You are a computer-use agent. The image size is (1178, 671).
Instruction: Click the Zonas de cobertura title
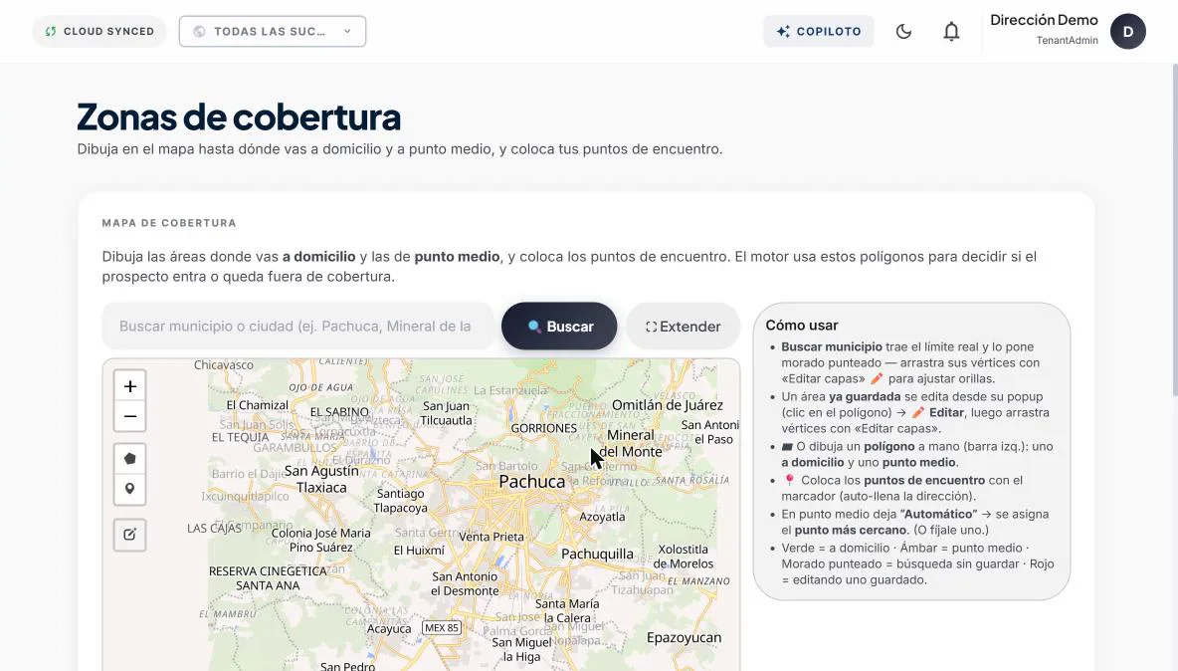pyautogui.click(x=239, y=117)
